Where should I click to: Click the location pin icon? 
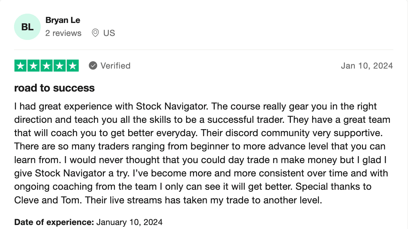click(95, 33)
